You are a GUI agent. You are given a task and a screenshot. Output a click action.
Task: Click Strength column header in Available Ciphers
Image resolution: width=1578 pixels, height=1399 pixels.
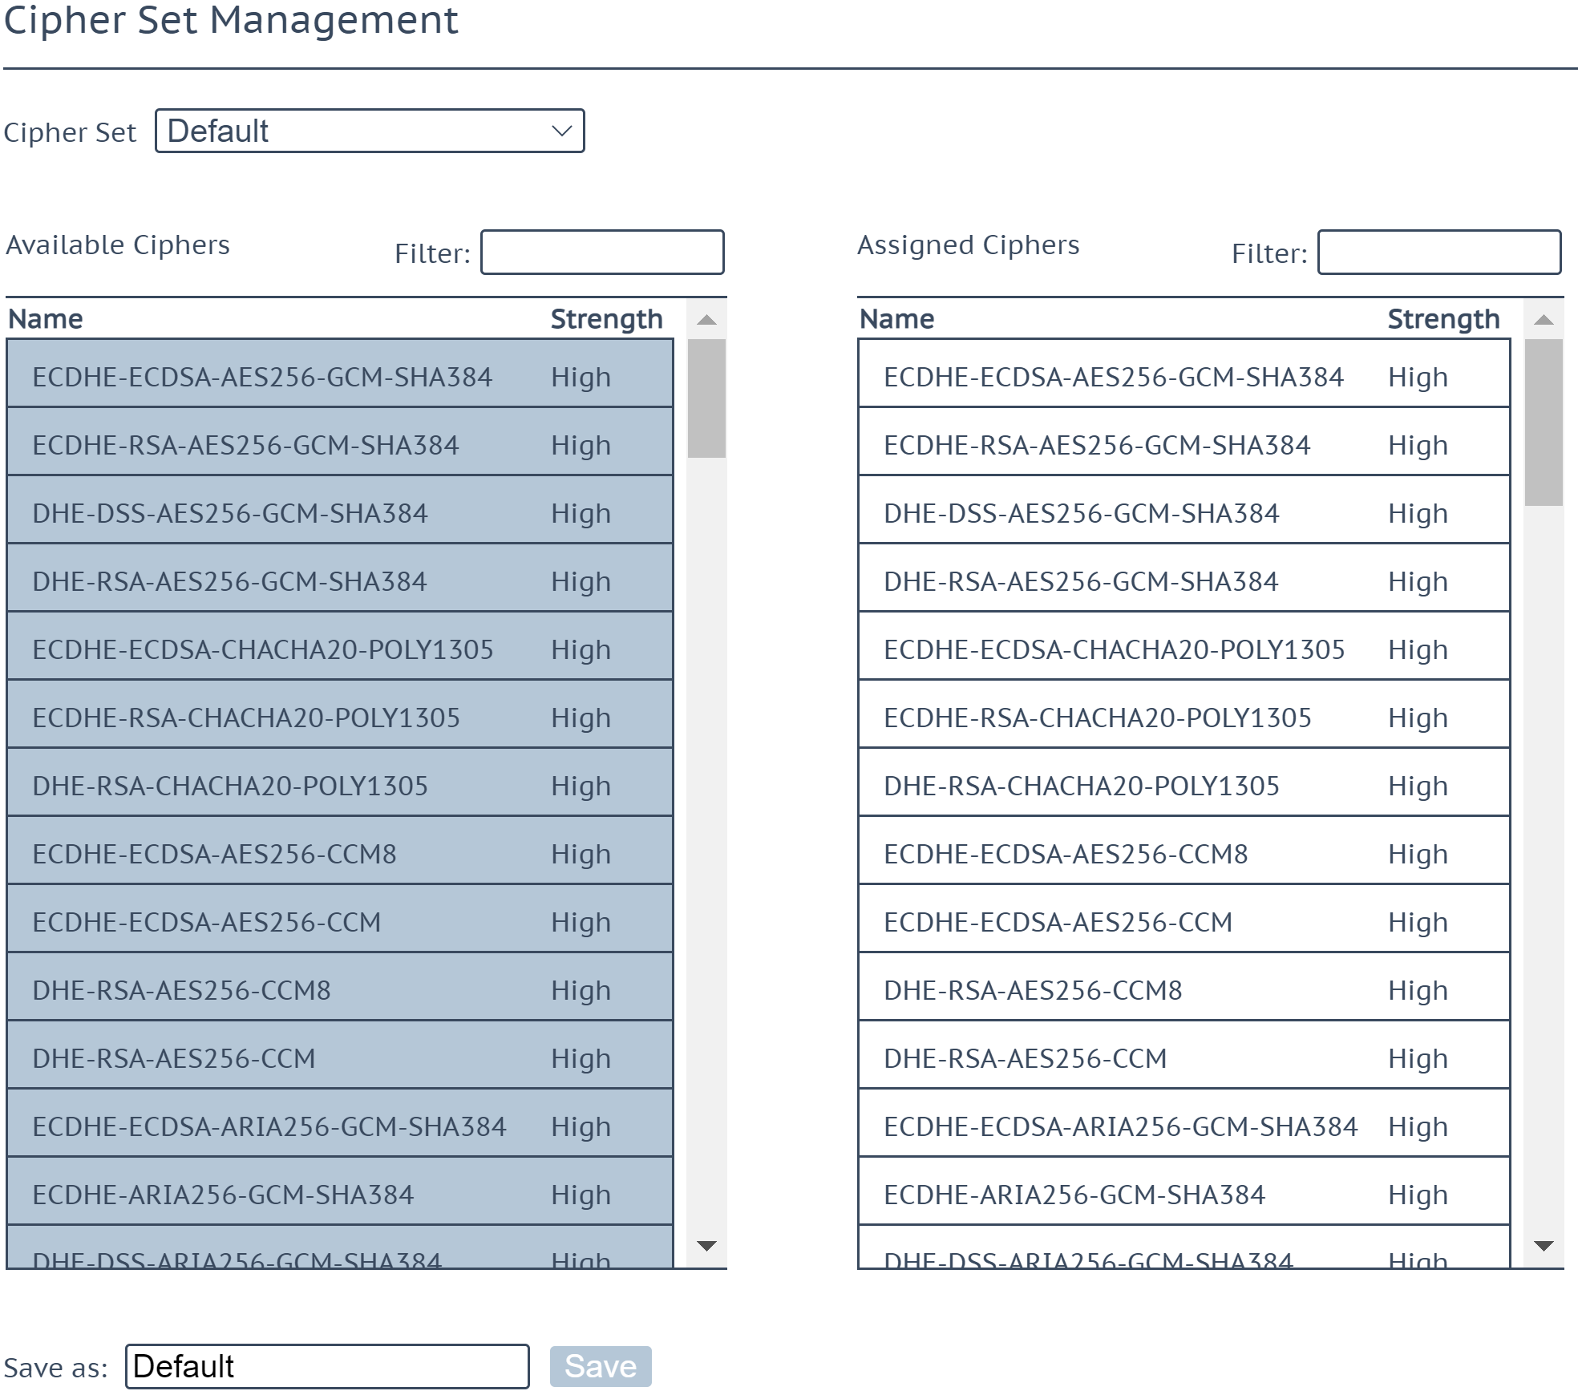(x=607, y=319)
